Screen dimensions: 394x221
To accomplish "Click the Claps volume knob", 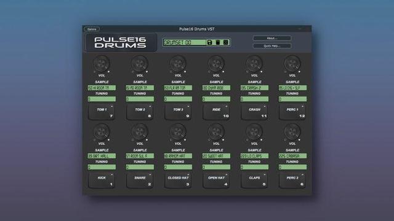I will pos(254,132).
